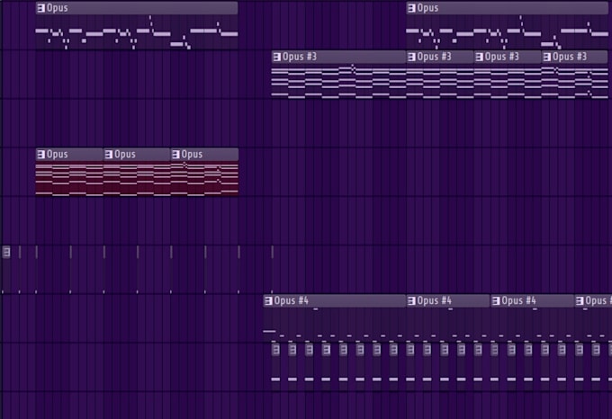Click the melody notes in the top-left Opus clip
Screen dimensions: 612x419
(x=137, y=32)
